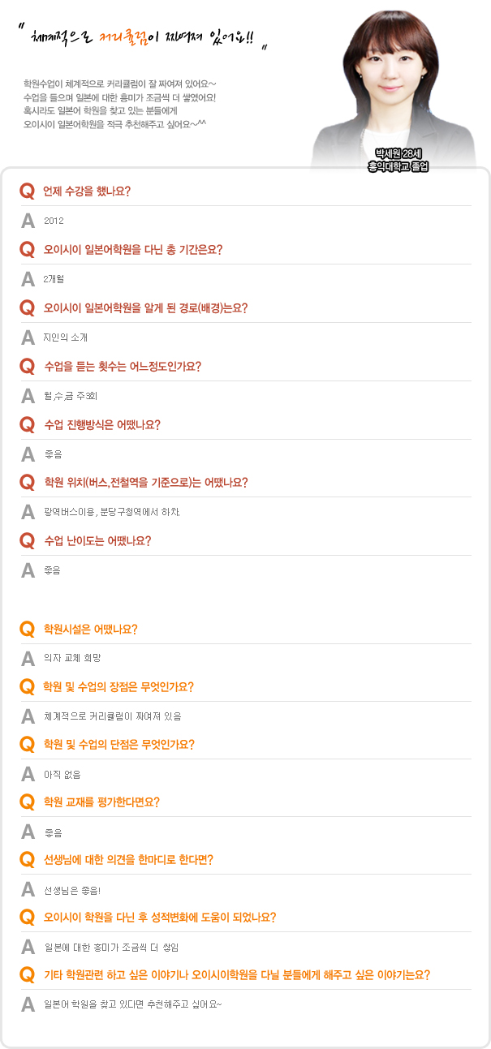
Task: Click the gray A icon next to "2012"
Action: coord(28,221)
